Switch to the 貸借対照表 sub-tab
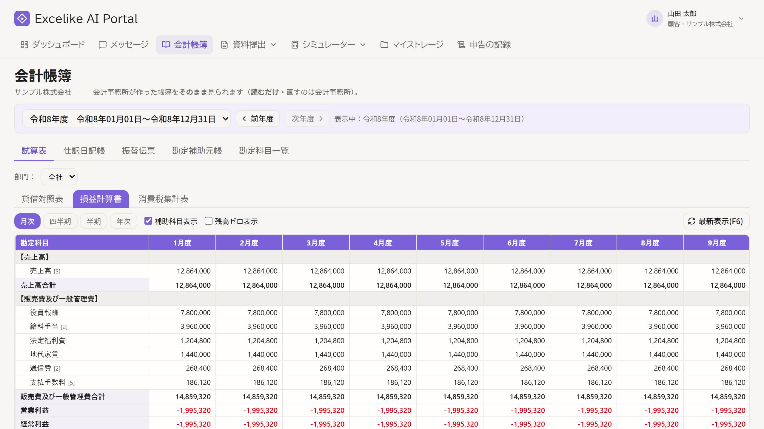The height and width of the screenshot is (429, 764). coord(42,199)
